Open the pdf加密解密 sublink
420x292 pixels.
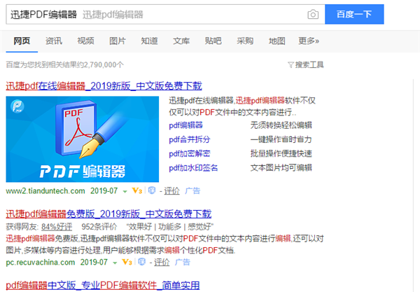[x=190, y=153]
